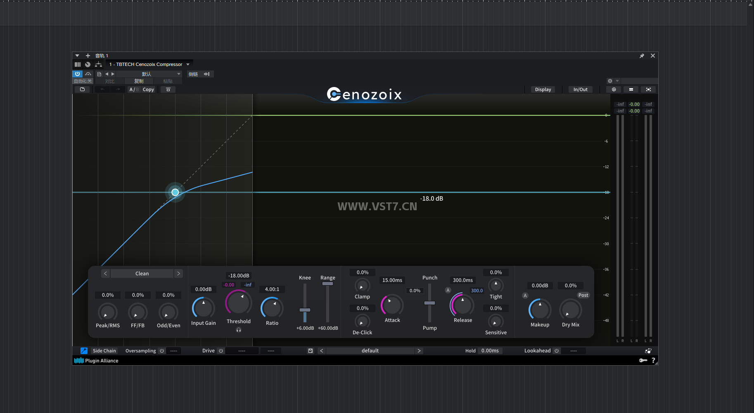Click the Plugin Alliance logo
Screen dimensions: 754x413
[96, 361]
